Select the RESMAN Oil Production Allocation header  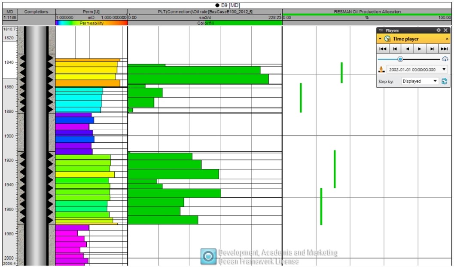click(x=367, y=12)
